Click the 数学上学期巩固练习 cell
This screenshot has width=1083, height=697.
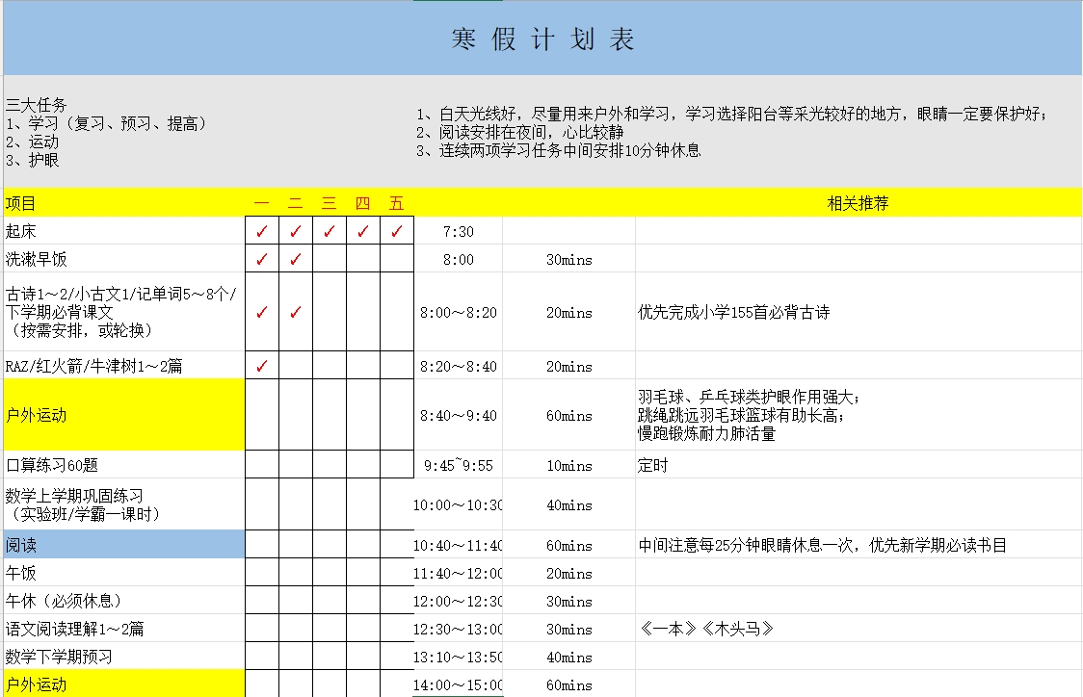[124, 504]
